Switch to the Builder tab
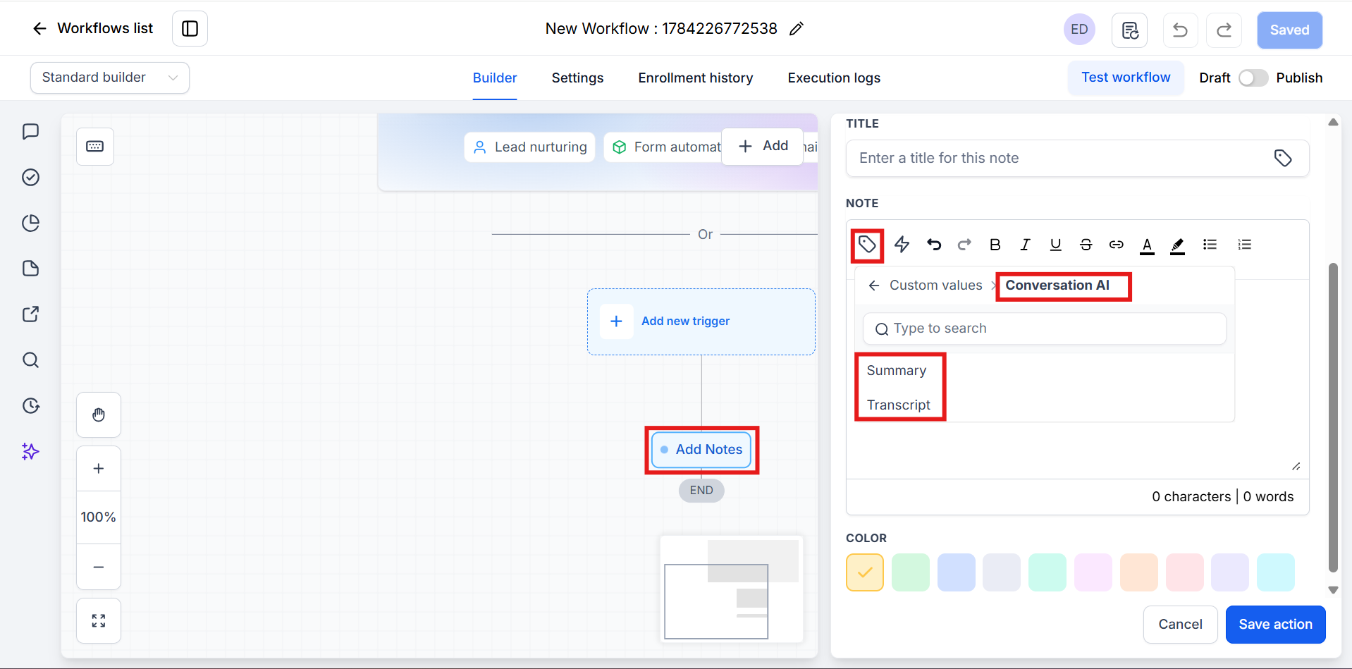 tap(495, 78)
